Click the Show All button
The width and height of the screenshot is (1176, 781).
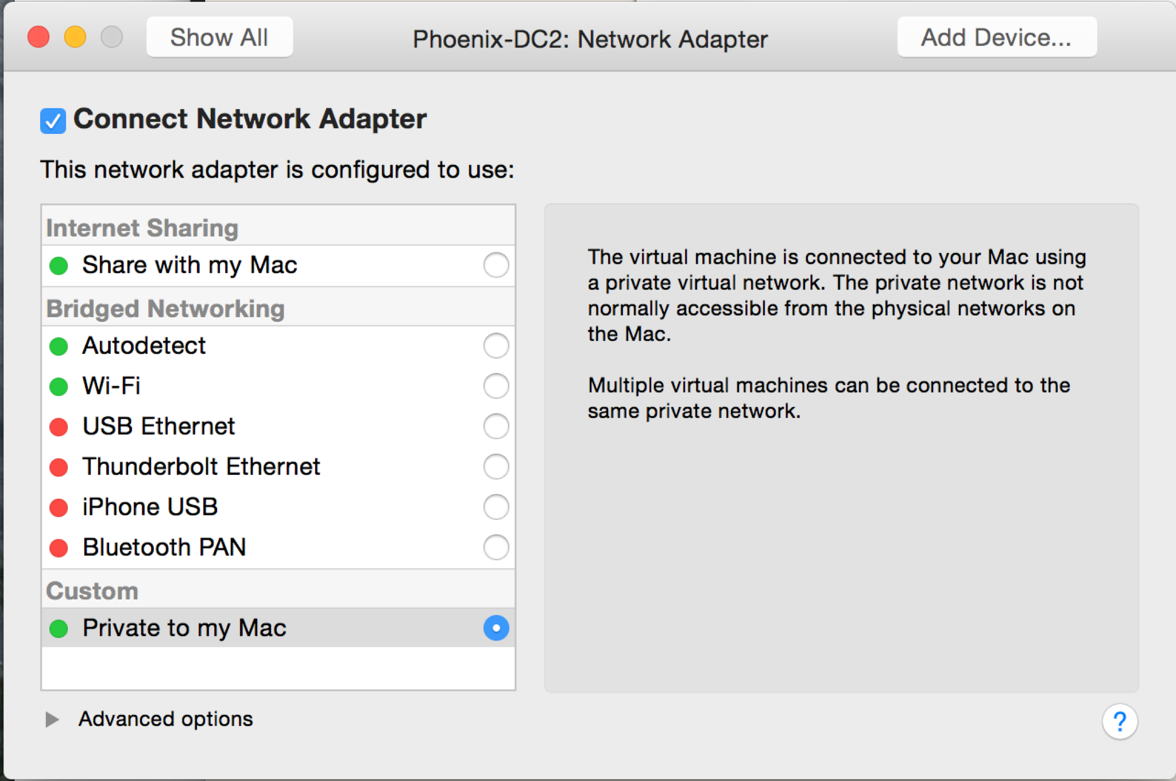click(x=219, y=37)
